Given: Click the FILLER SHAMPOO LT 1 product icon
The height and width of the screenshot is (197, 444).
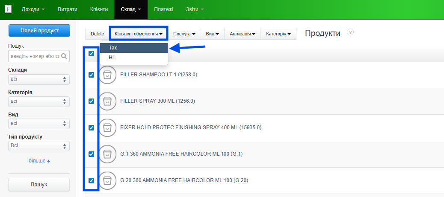Looking at the screenshot, I should [107, 75].
